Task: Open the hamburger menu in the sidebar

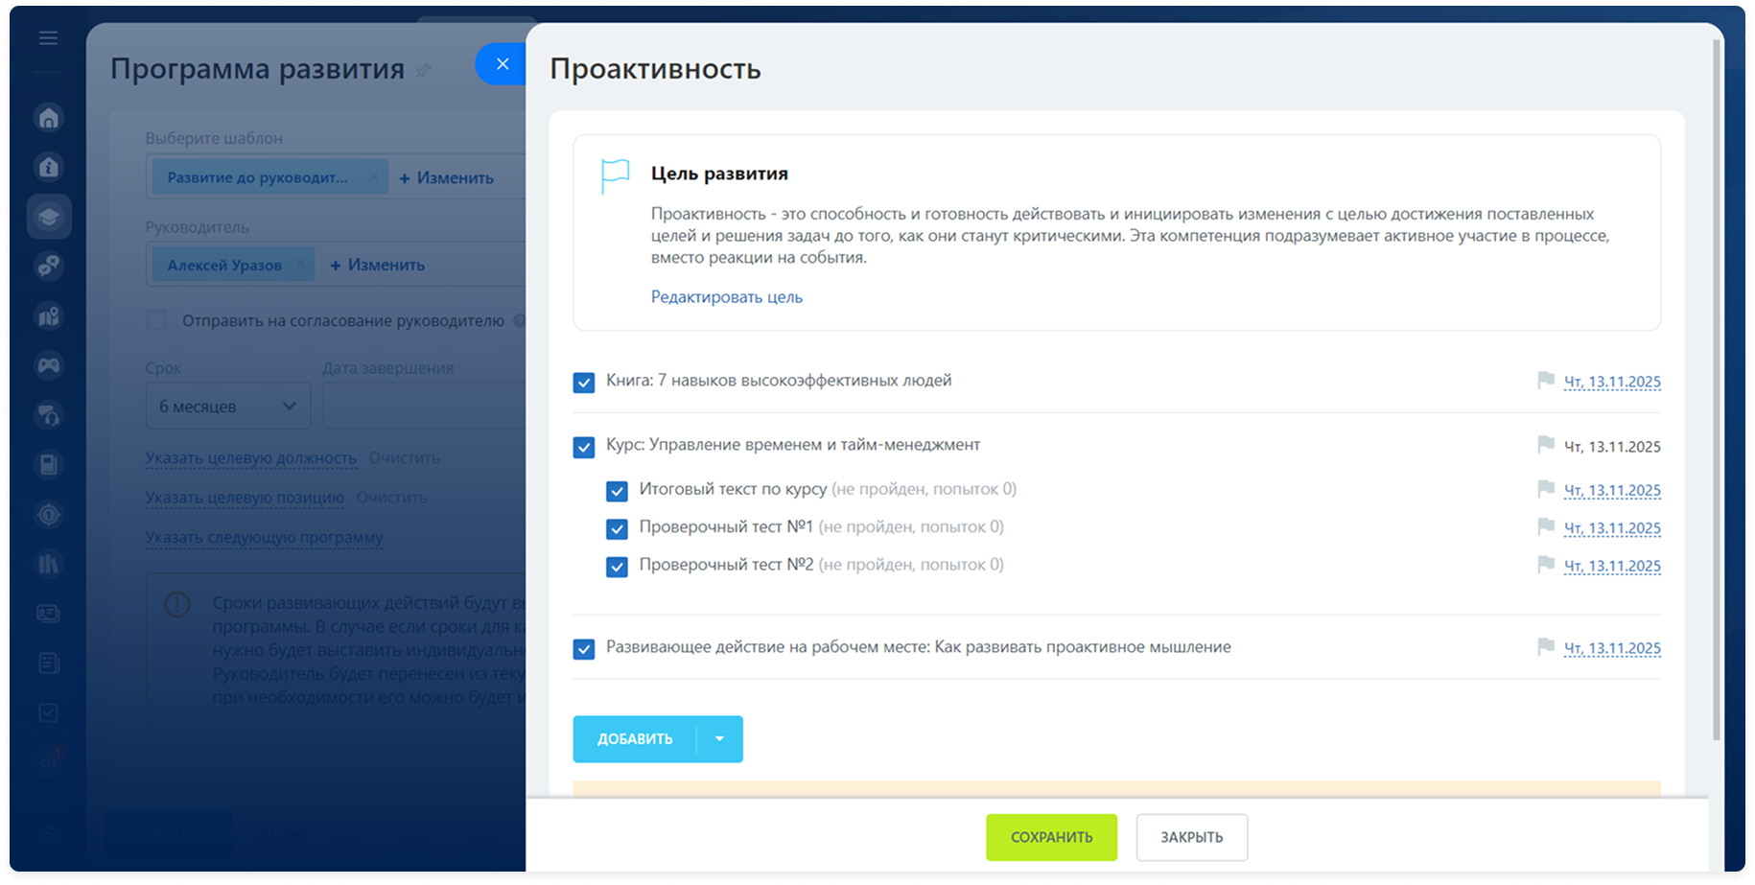Action: 48,38
